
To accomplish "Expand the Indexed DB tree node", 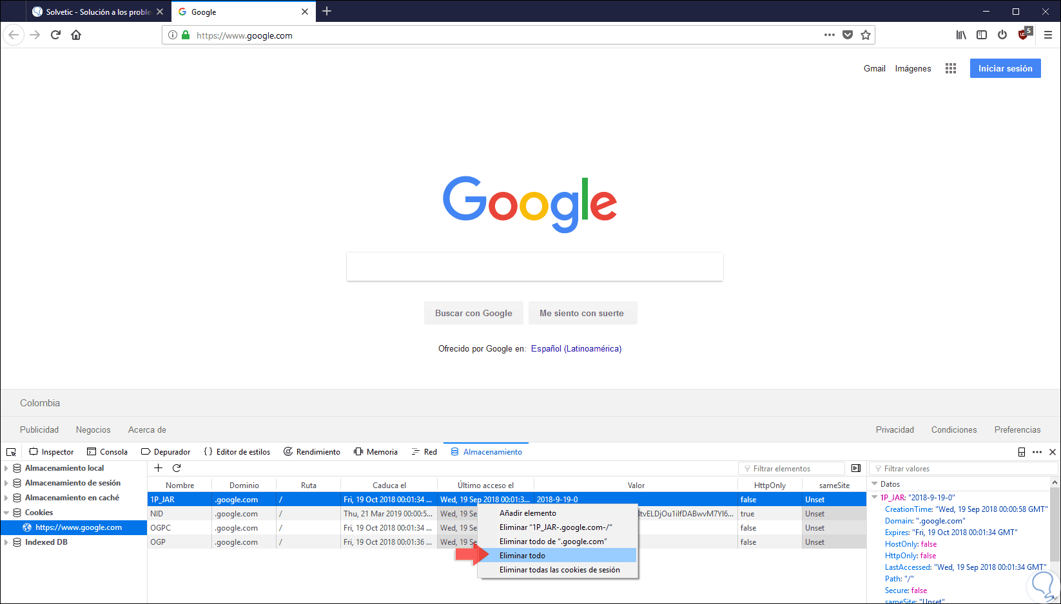I will click(x=6, y=542).
